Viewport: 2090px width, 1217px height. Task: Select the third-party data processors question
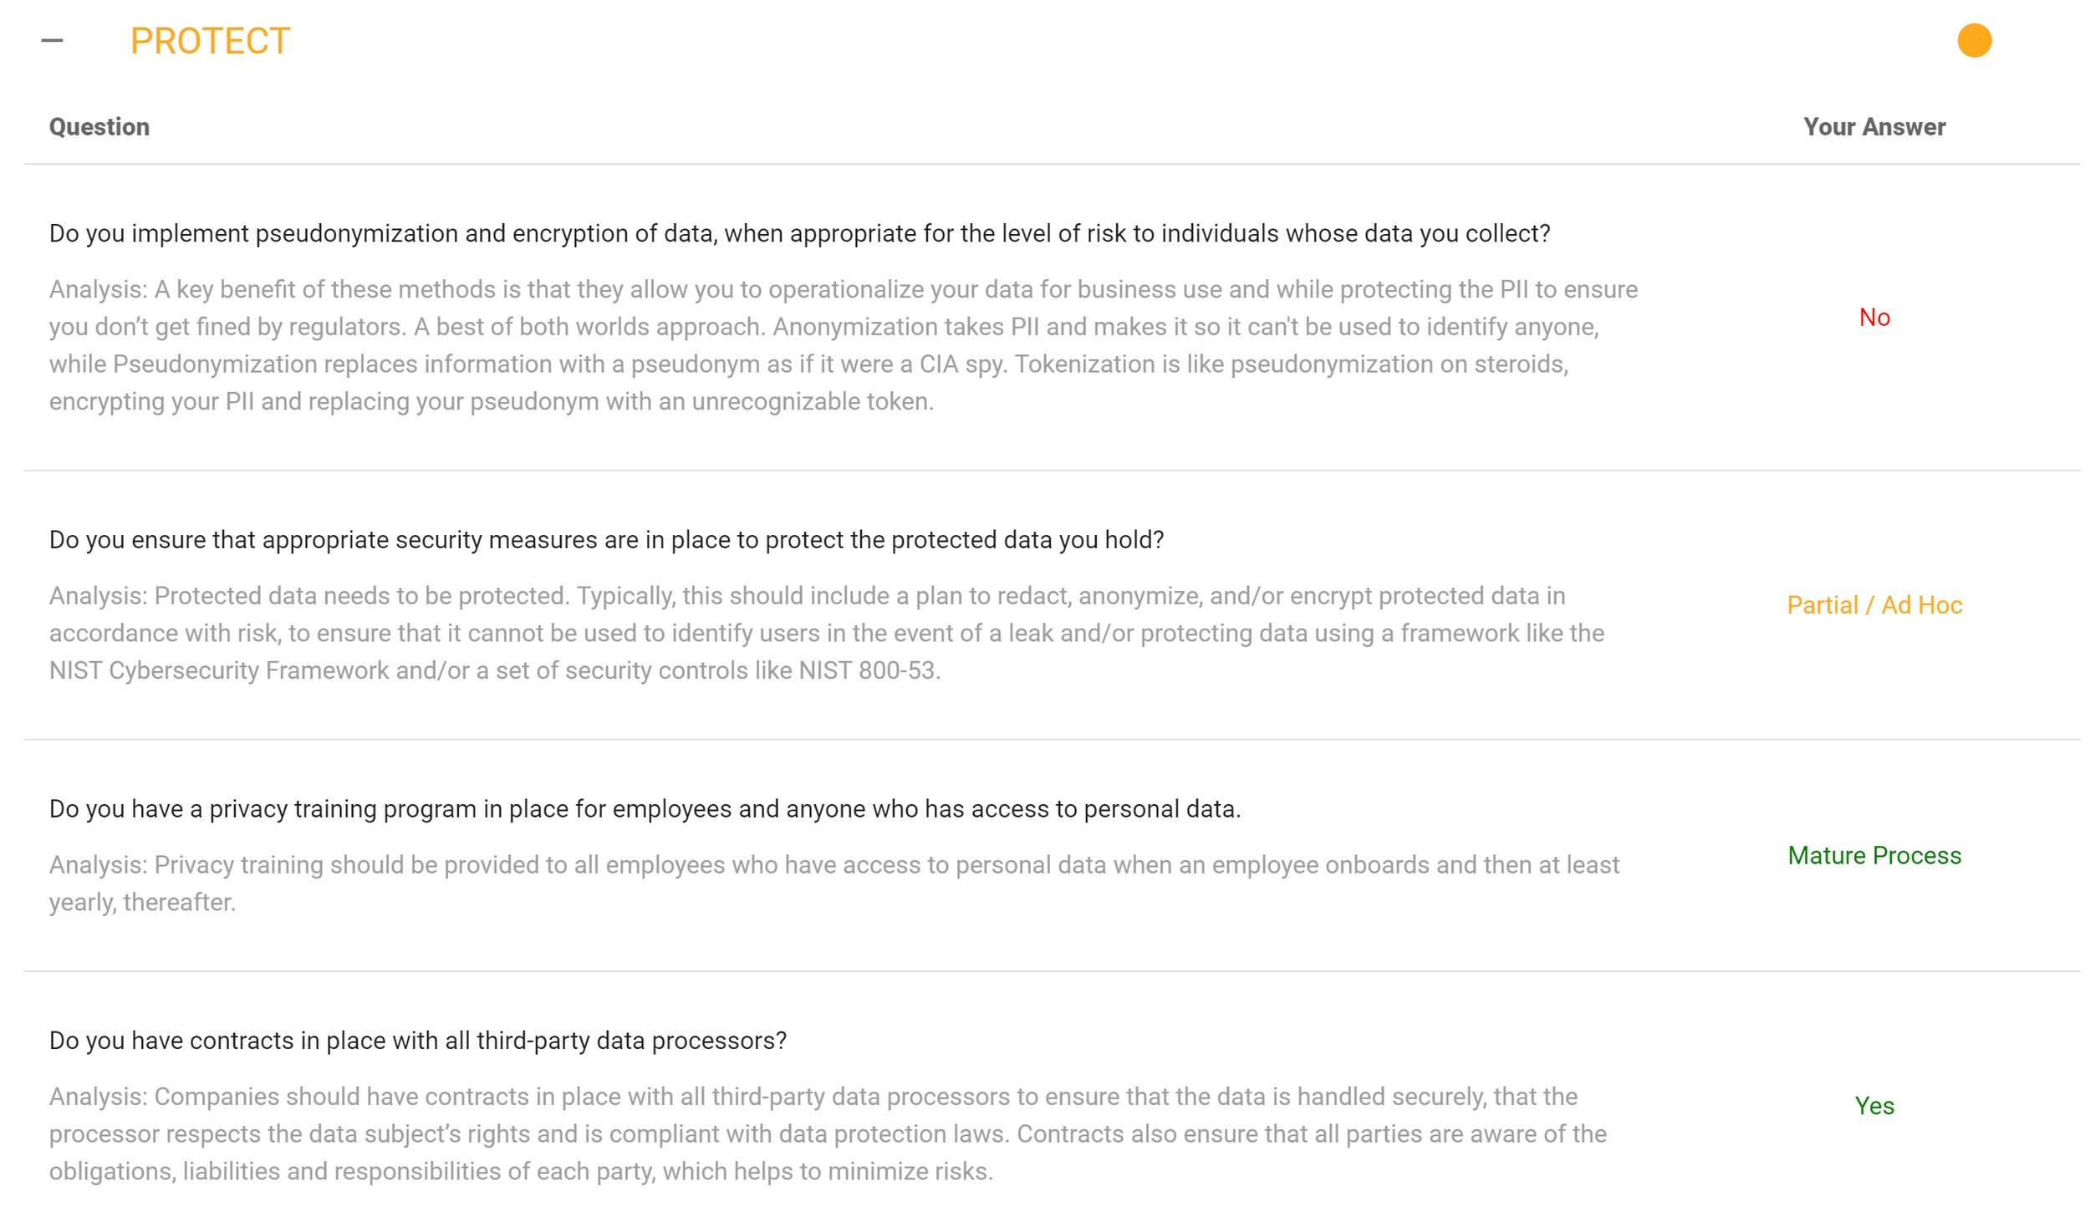[x=418, y=1041]
